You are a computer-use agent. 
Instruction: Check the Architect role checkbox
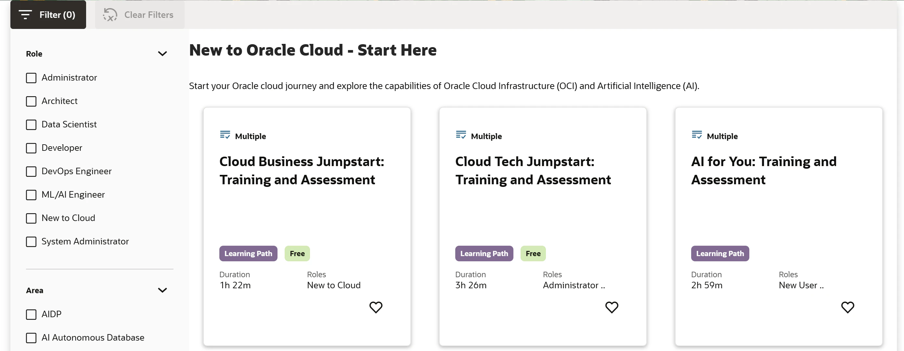(31, 101)
